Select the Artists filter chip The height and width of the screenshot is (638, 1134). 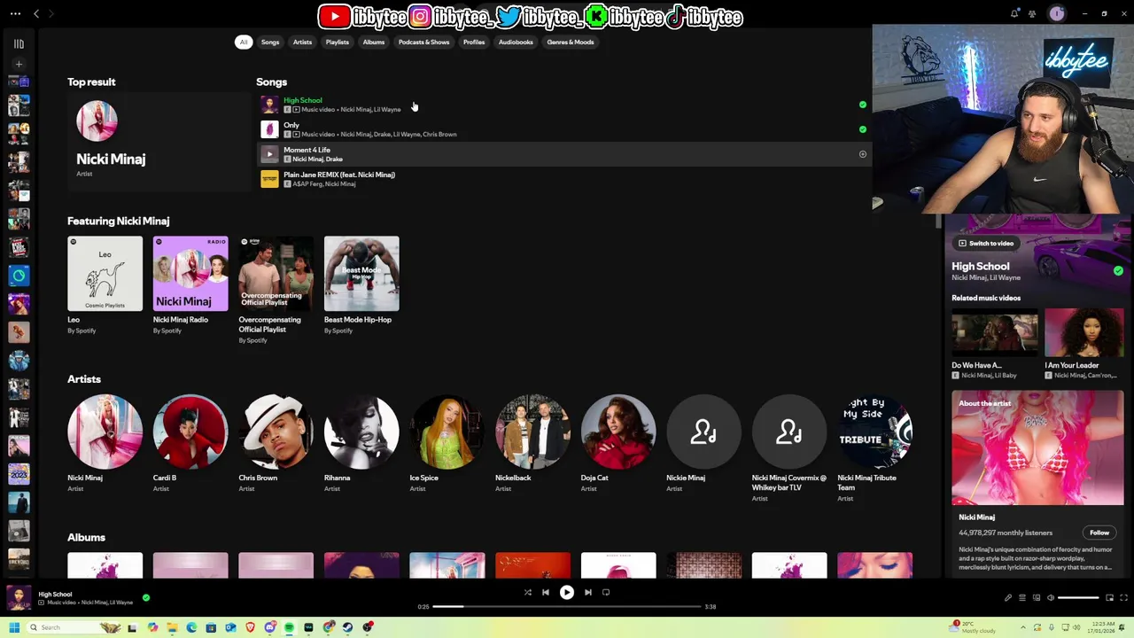tap(302, 42)
